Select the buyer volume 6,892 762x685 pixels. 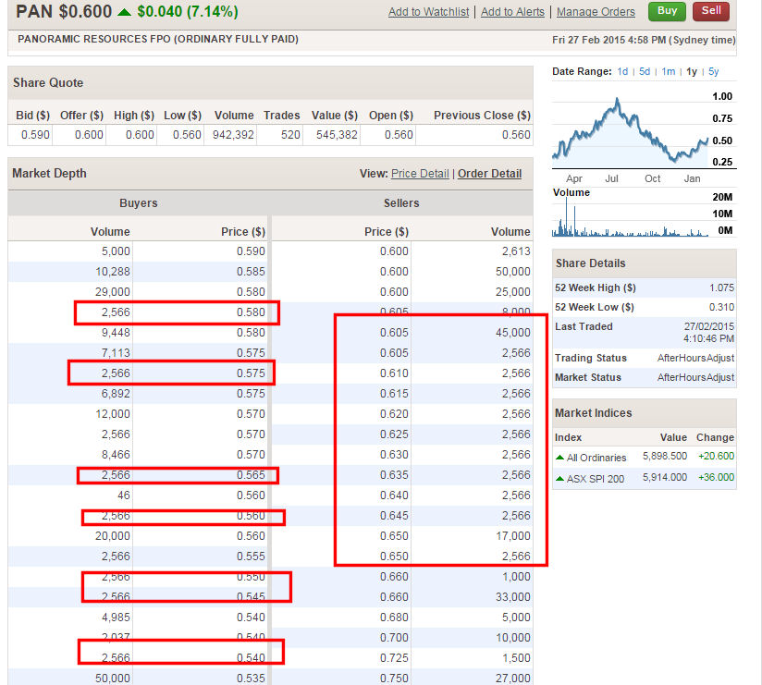click(116, 394)
